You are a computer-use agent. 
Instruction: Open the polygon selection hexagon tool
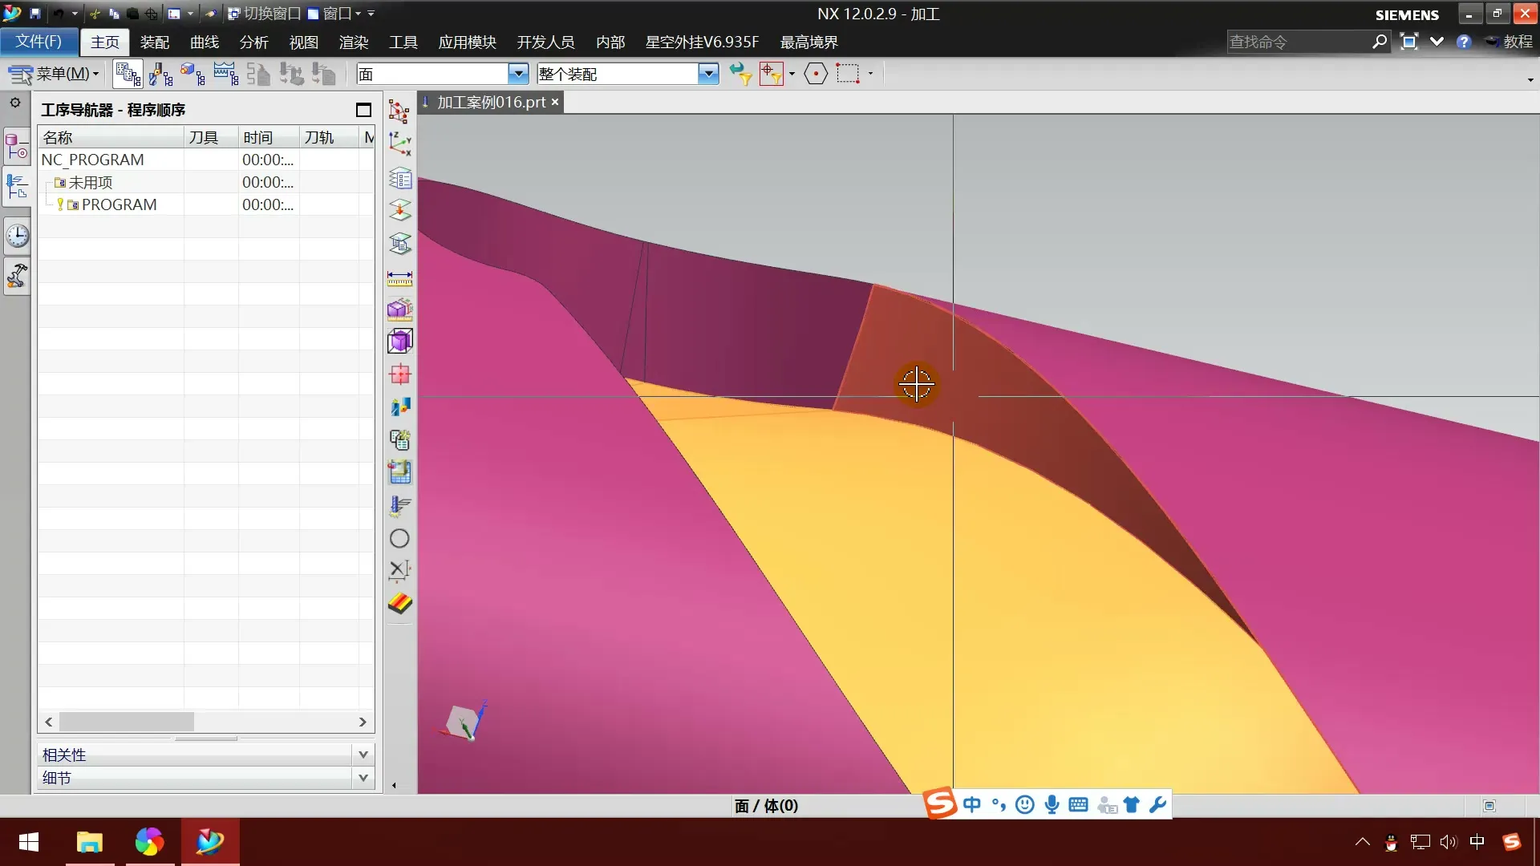pyautogui.click(x=815, y=74)
